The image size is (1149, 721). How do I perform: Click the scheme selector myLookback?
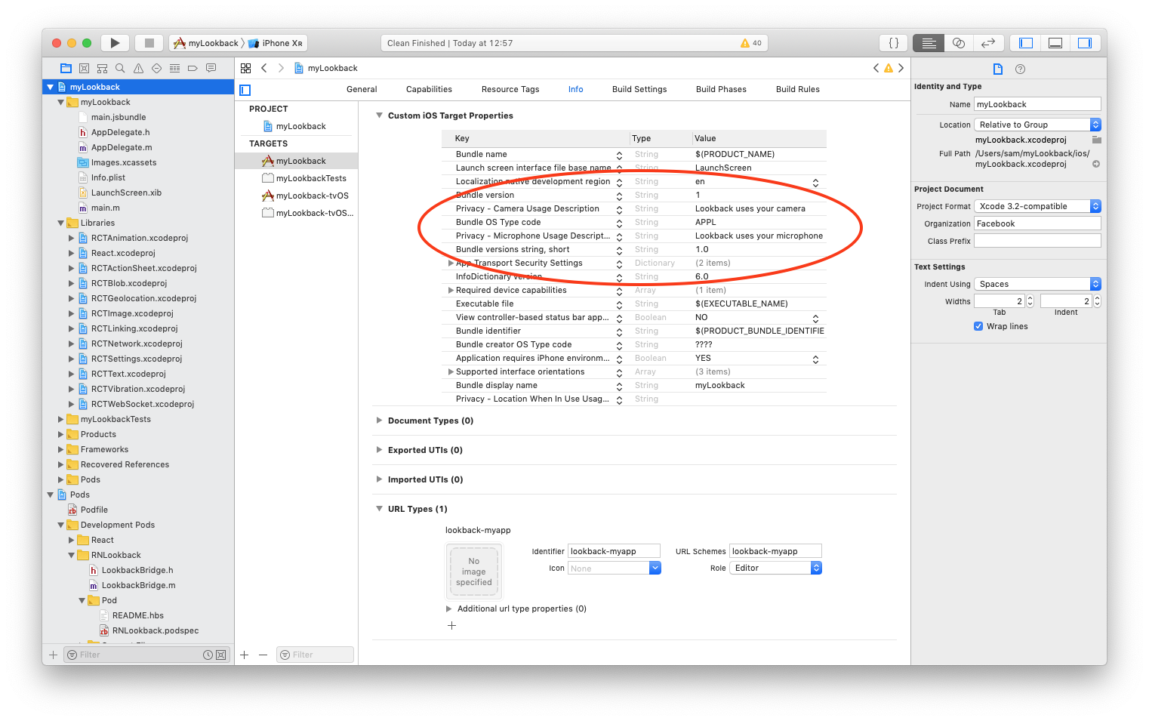(x=205, y=43)
